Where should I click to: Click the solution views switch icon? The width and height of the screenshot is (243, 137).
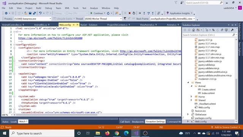[198, 30]
